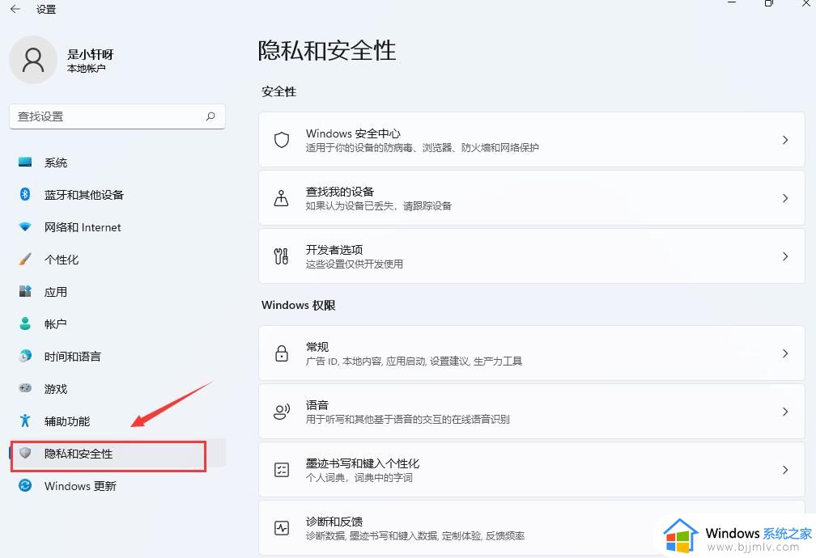Expand 开发者选项 row chevron

coord(784,256)
